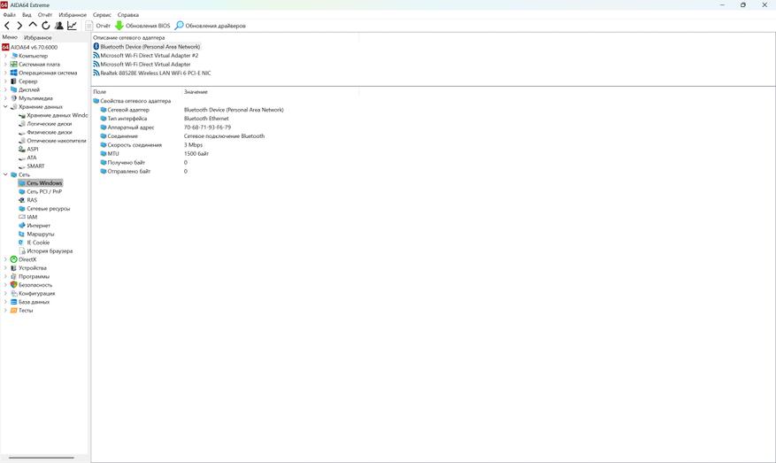Expand the Операционная система node
Viewport: 776px width, 463px height.
(5, 73)
